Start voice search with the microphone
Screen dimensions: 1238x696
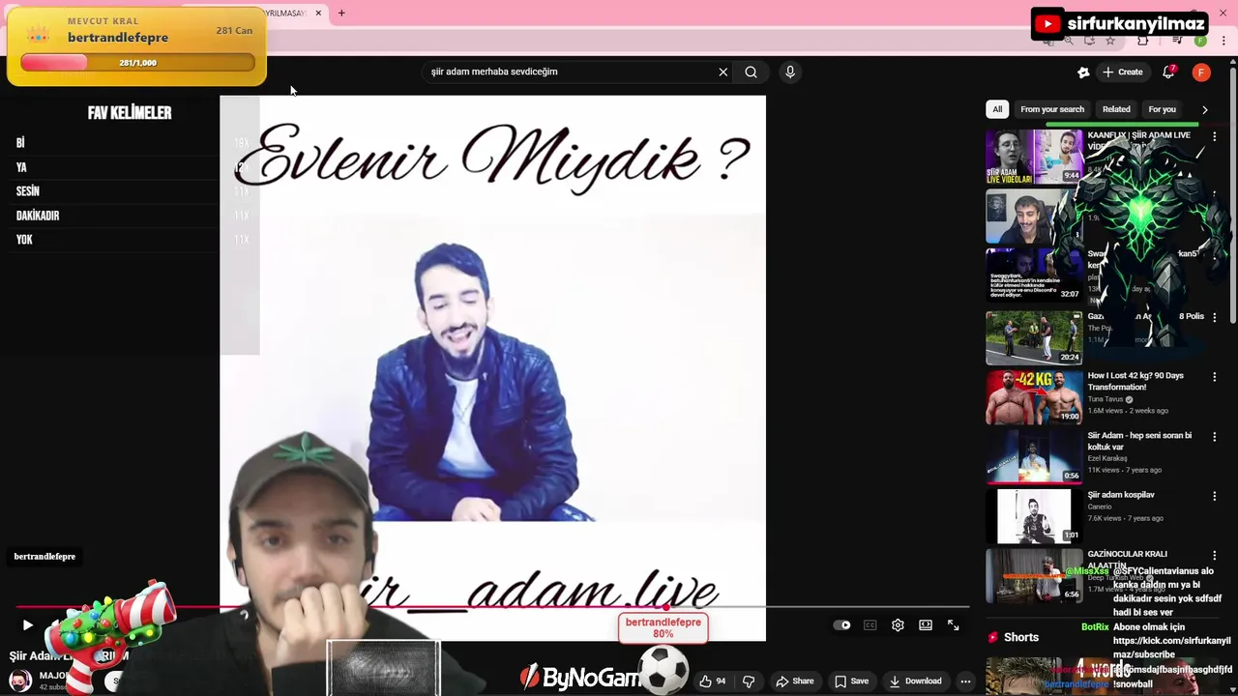coord(790,72)
